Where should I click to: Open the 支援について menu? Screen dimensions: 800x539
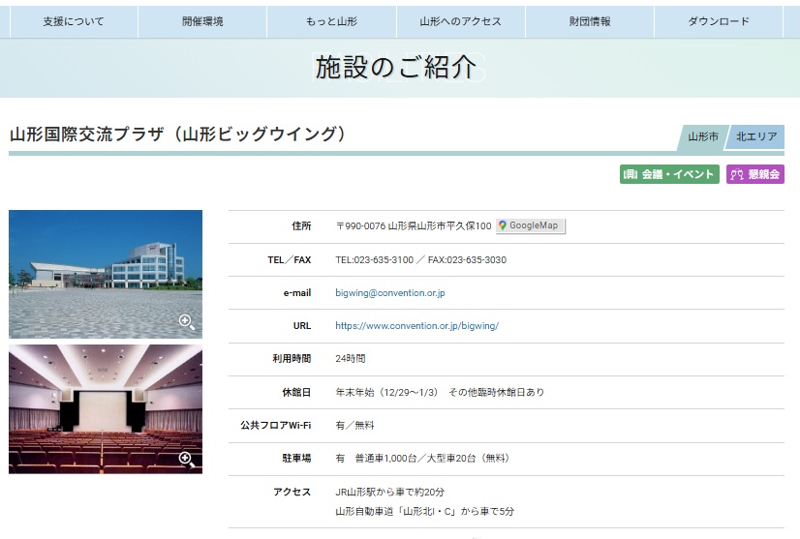click(74, 21)
